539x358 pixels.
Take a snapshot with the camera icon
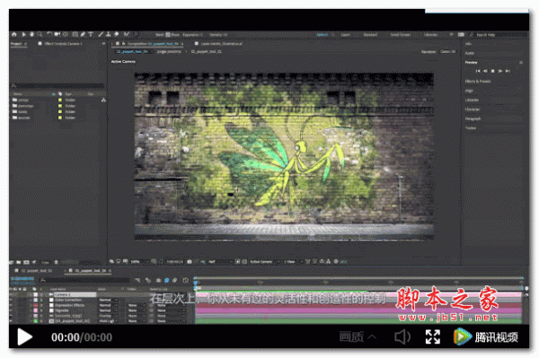coord(190,262)
